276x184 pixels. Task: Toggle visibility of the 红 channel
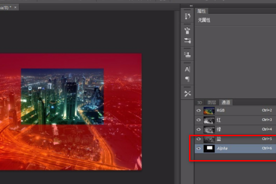199,120
